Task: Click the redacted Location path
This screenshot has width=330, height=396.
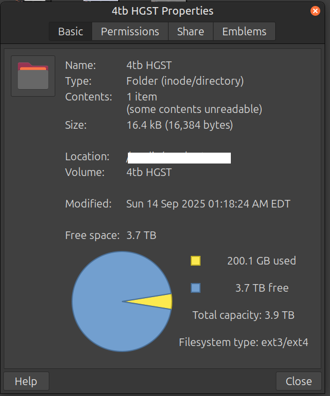Action: pos(179,158)
